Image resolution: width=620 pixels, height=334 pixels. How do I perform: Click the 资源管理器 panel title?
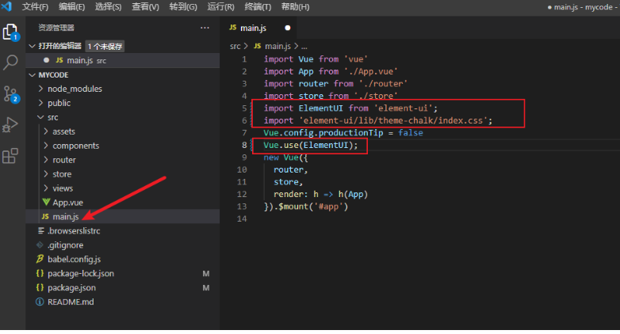pyautogui.click(x=56, y=28)
